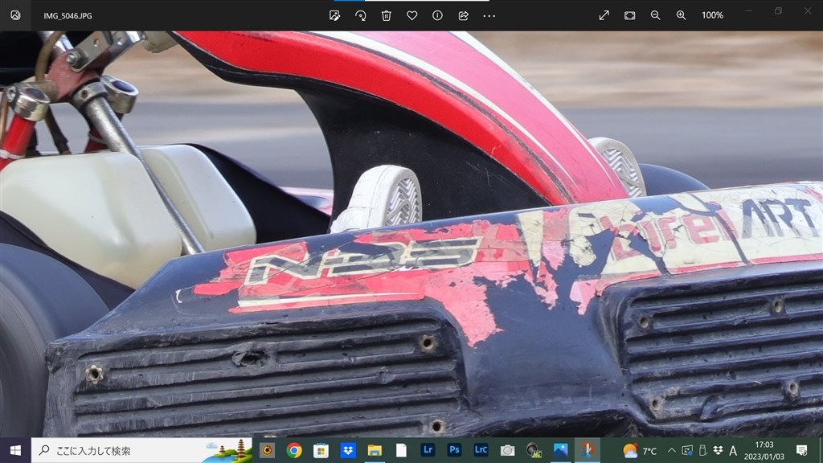Click the search box highlight illustration

[229, 450]
